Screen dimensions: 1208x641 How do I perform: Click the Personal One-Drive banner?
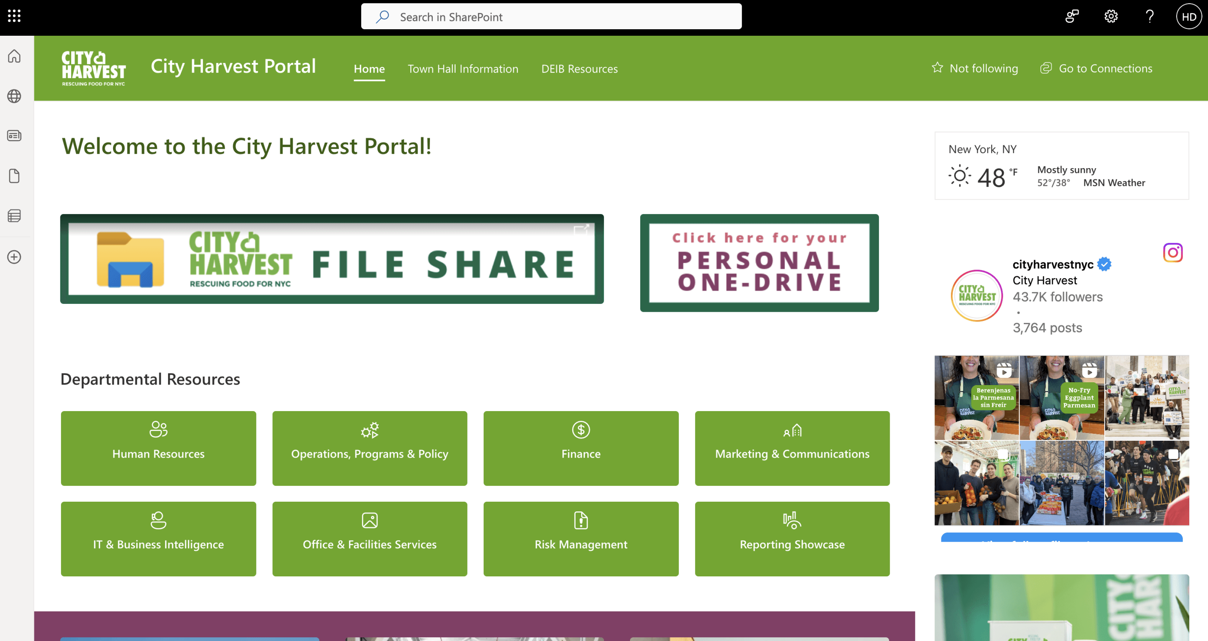point(759,263)
